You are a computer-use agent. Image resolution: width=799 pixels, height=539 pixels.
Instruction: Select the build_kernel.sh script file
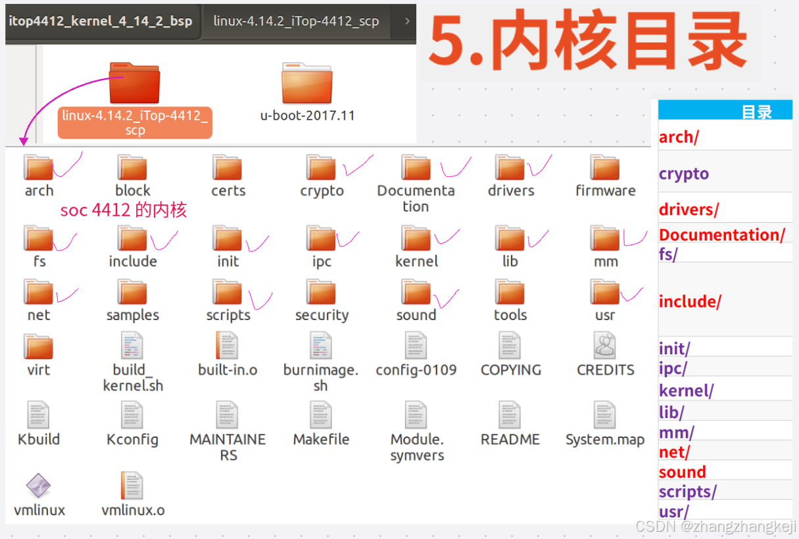point(132,346)
